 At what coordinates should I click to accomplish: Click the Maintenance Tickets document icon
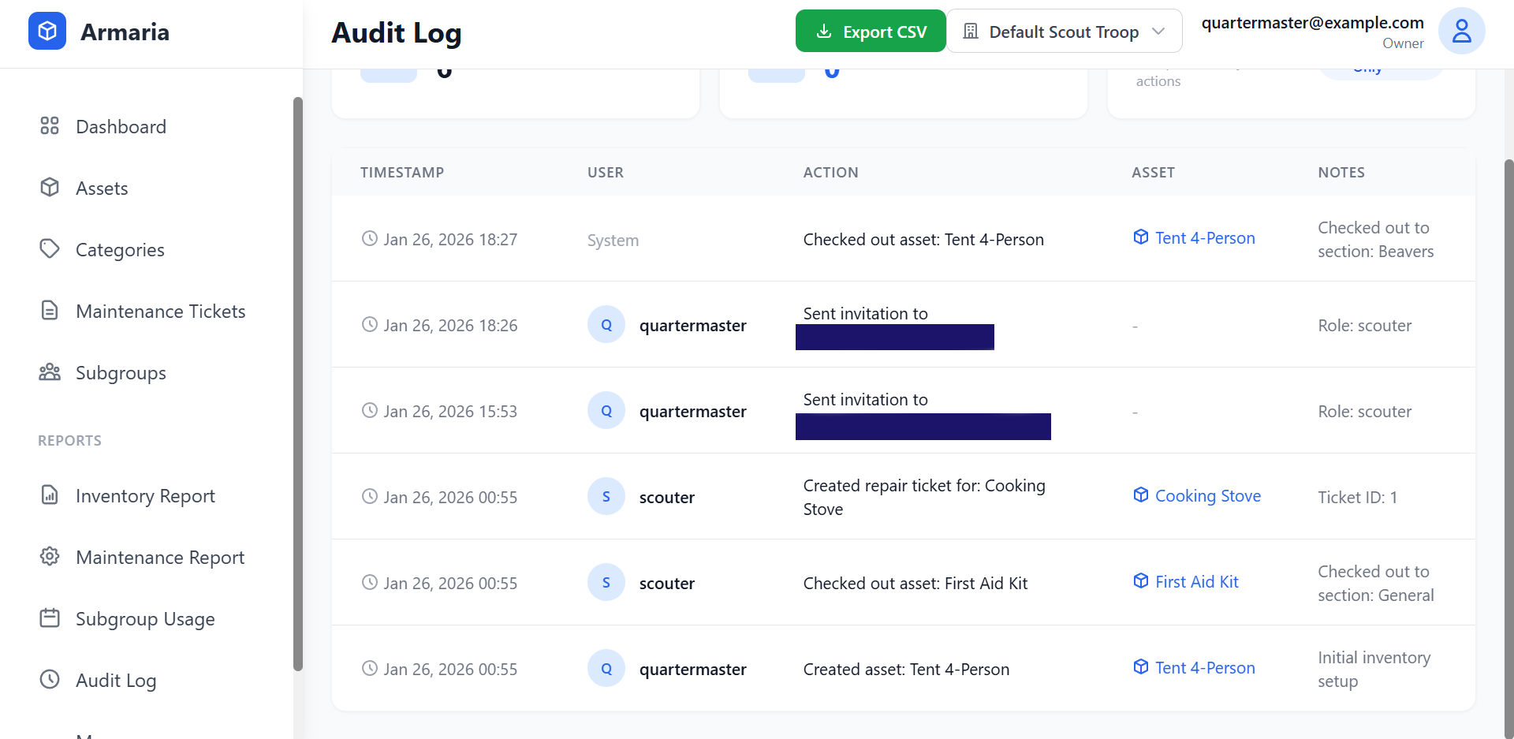click(50, 310)
